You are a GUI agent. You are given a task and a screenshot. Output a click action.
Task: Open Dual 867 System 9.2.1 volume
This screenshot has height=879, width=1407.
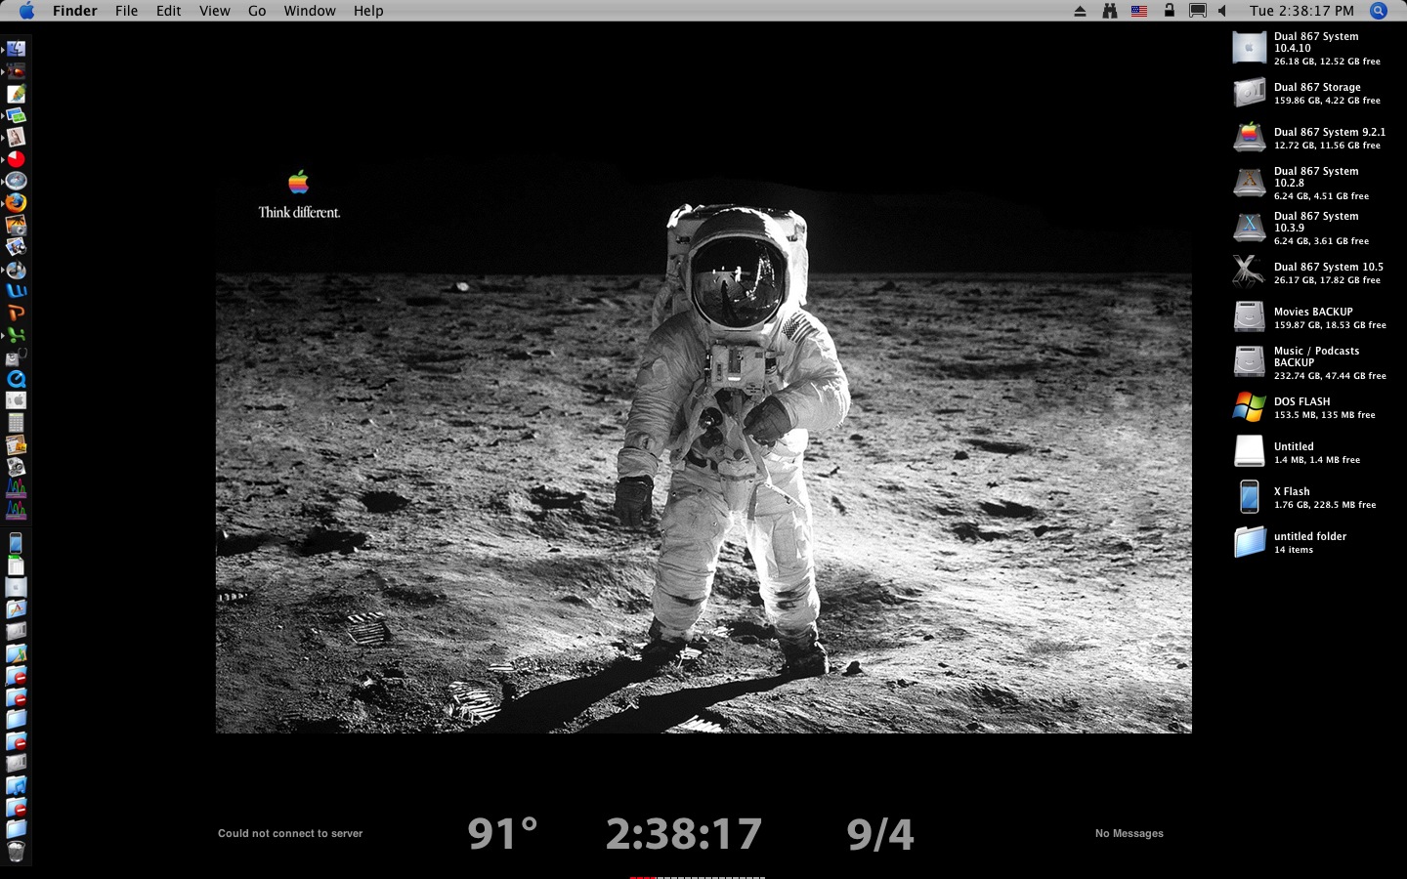(x=1249, y=138)
